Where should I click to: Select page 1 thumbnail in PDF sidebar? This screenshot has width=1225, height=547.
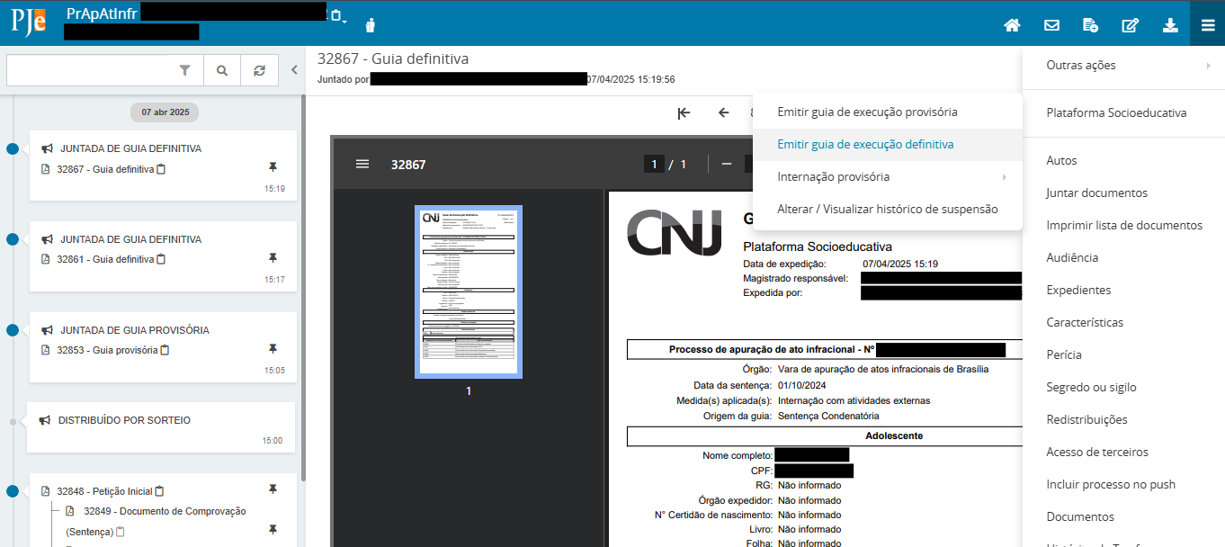(x=468, y=291)
